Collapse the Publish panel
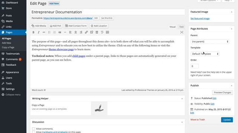The width and height of the screenshot is (238, 133). [x=231, y=86]
